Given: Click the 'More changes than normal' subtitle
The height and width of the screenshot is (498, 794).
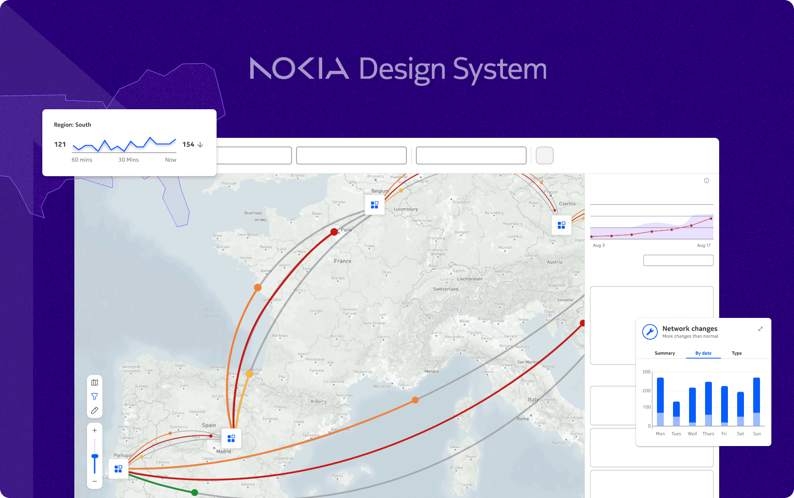Looking at the screenshot, I should coord(690,336).
